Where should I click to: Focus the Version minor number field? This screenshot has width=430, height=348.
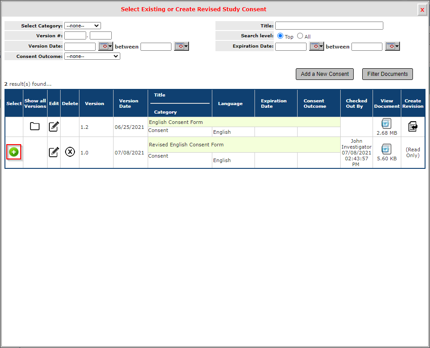click(101, 35)
